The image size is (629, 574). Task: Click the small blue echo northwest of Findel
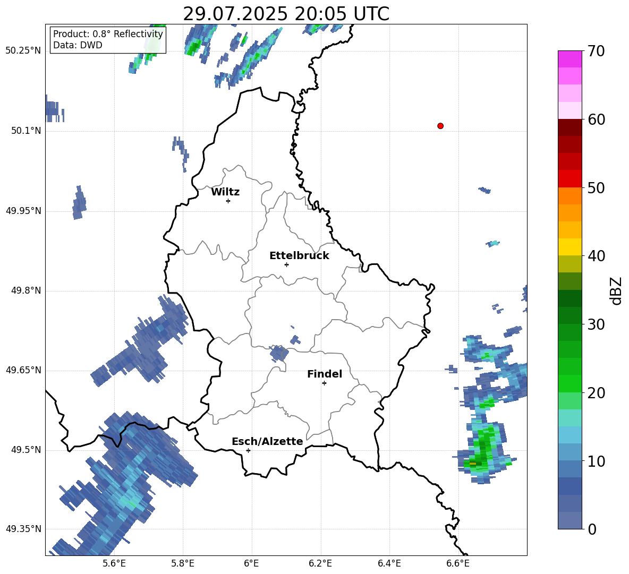279,353
